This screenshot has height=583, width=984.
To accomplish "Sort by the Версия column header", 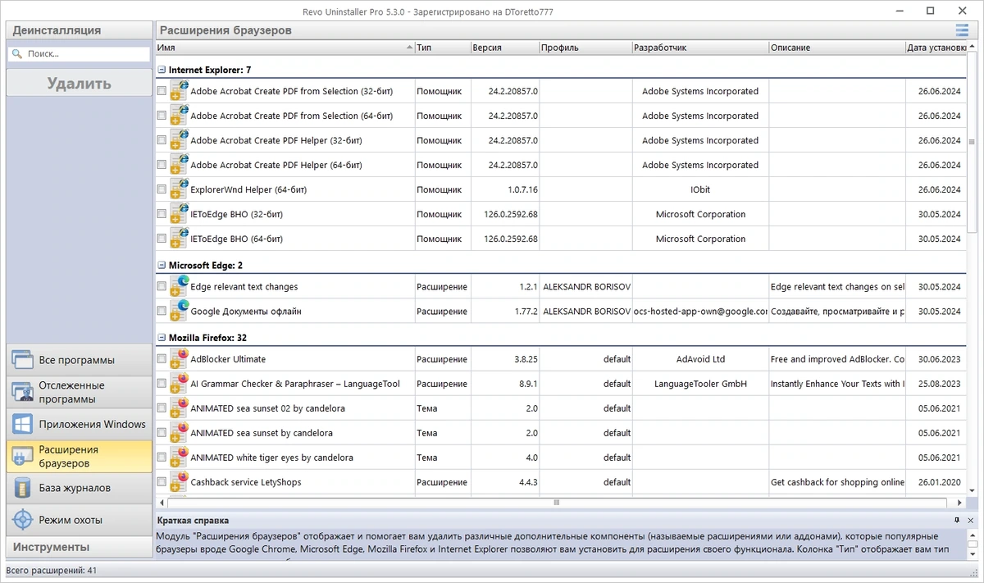I will [x=504, y=48].
